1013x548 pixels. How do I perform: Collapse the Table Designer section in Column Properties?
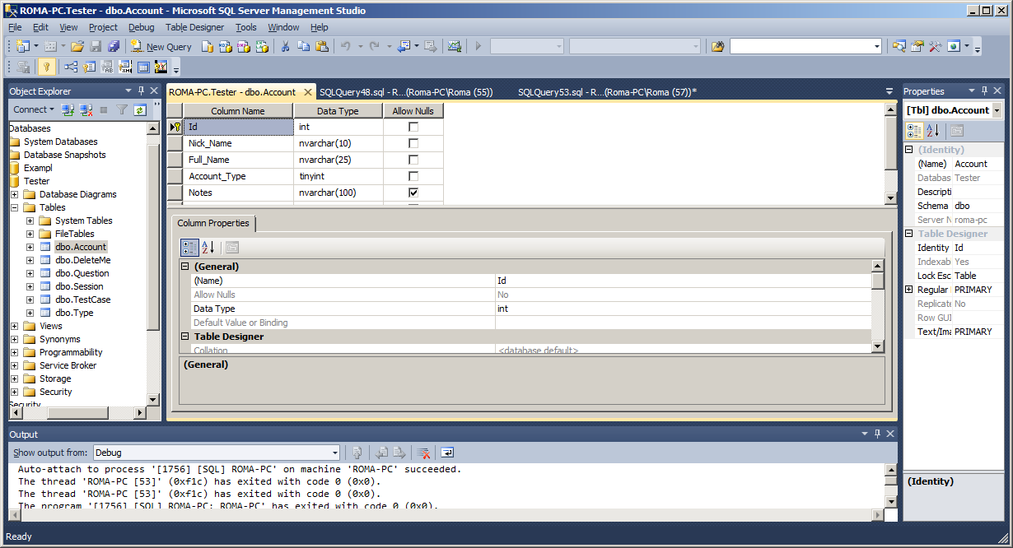pos(185,337)
